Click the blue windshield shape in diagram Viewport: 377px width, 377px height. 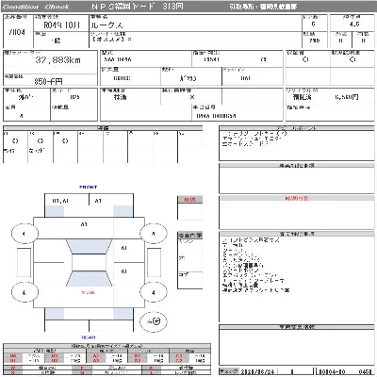coord(89,247)
